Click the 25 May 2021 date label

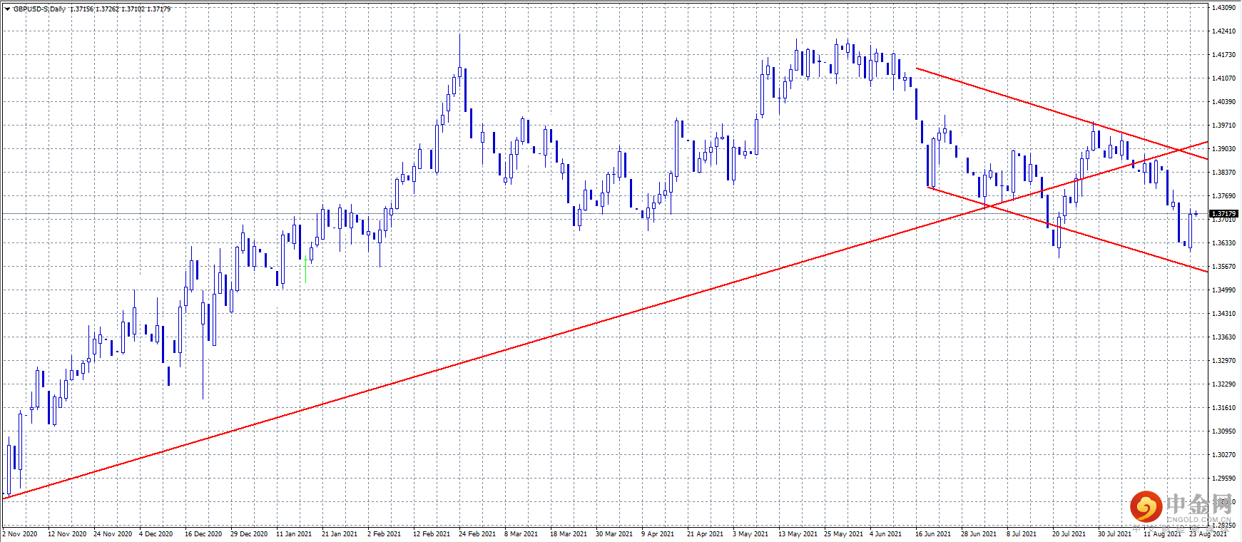point(843,533)
